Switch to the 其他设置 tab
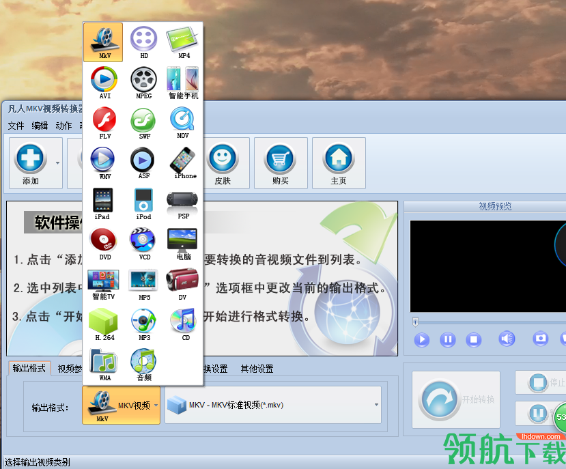Screen dimensions: 566x469 click(257, 369)
